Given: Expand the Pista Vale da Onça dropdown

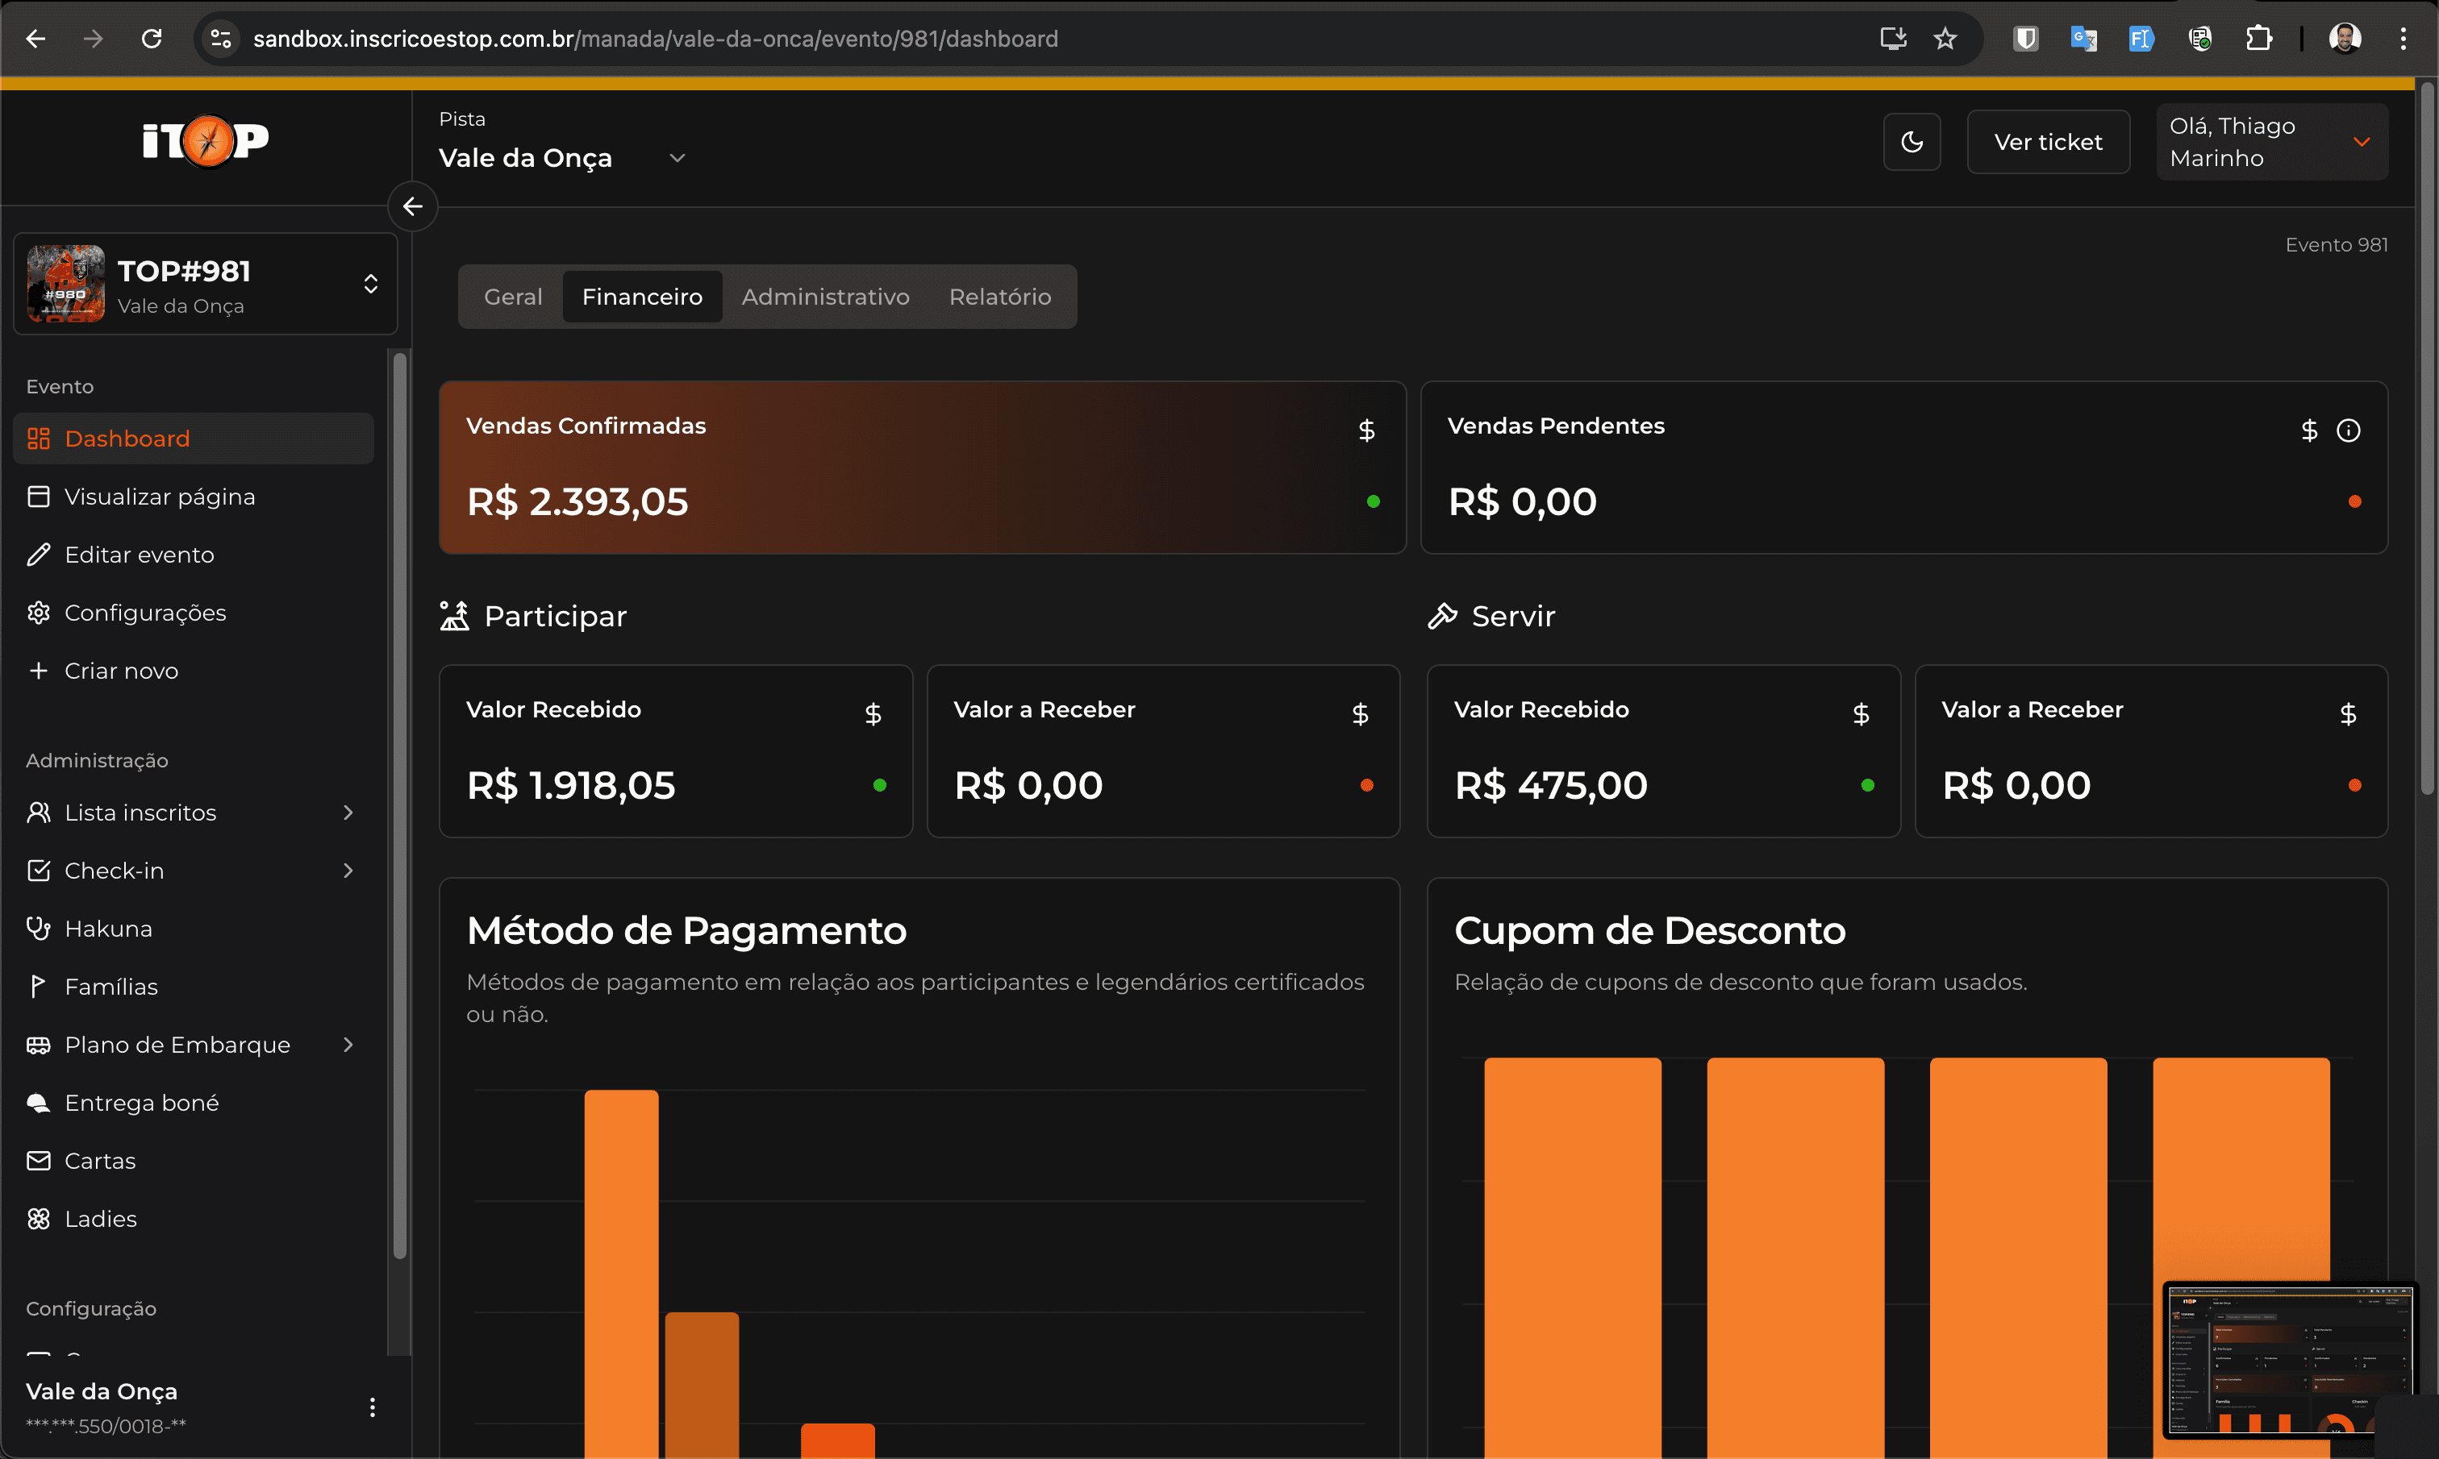Looking at the screenshot, I should (562, 158).
